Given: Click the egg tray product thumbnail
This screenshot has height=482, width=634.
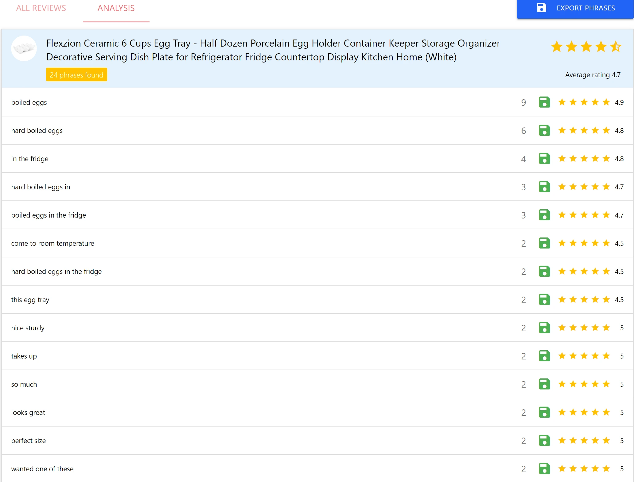Looking at the screenshot, I should [x=24, y=48].
